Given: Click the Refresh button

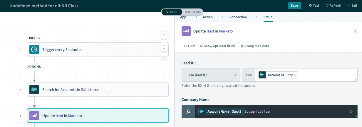Looking at the screenshot, I should (x=333, y=6).
